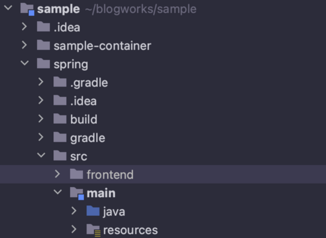Click the sample-container folder icon
The image size is (326, 238).
pos(43,45)
